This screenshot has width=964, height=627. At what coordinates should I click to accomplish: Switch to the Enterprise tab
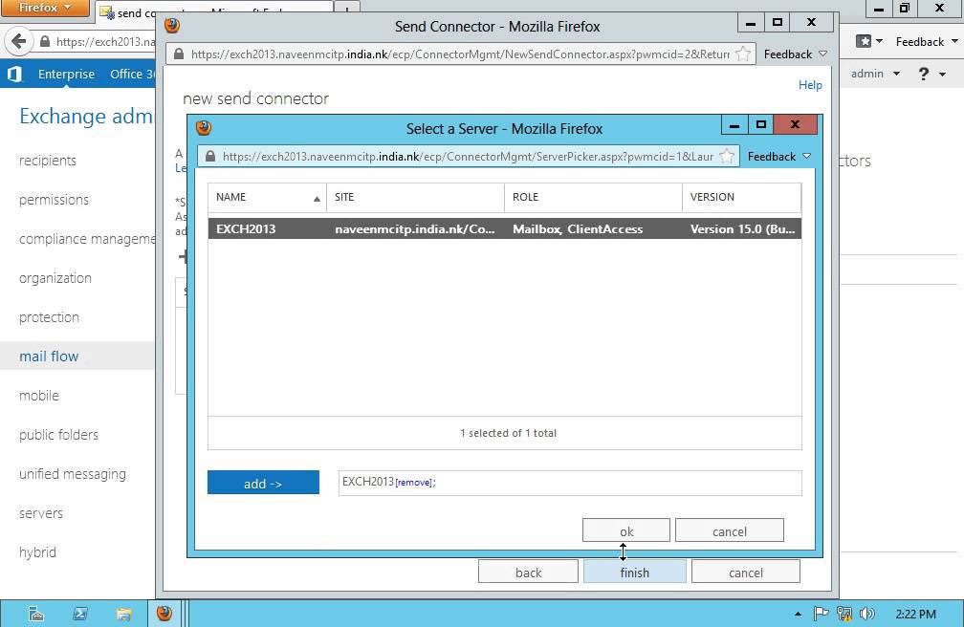(66, 74)
